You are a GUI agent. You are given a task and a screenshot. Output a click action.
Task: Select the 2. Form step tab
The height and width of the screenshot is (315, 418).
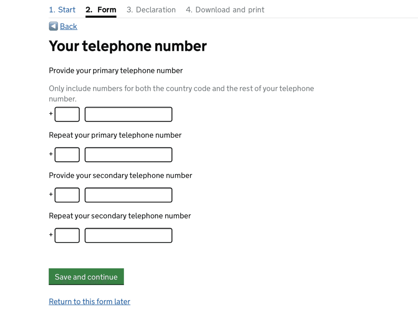tap(101, 10)
